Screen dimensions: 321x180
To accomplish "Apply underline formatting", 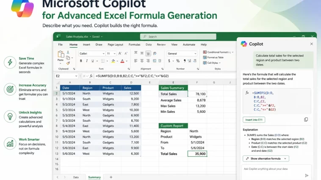I will tap(93, 61).
